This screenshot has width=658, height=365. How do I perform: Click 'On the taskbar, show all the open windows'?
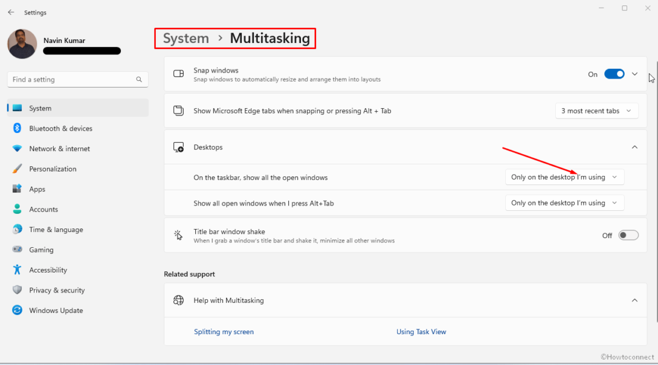click(x=260, y=177)
